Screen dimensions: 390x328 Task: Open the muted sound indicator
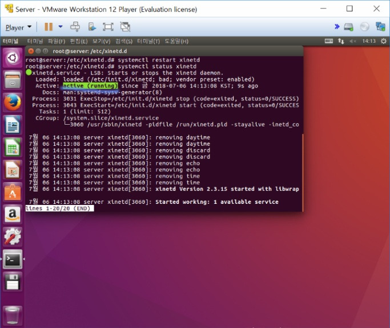(x=353, y=41)
